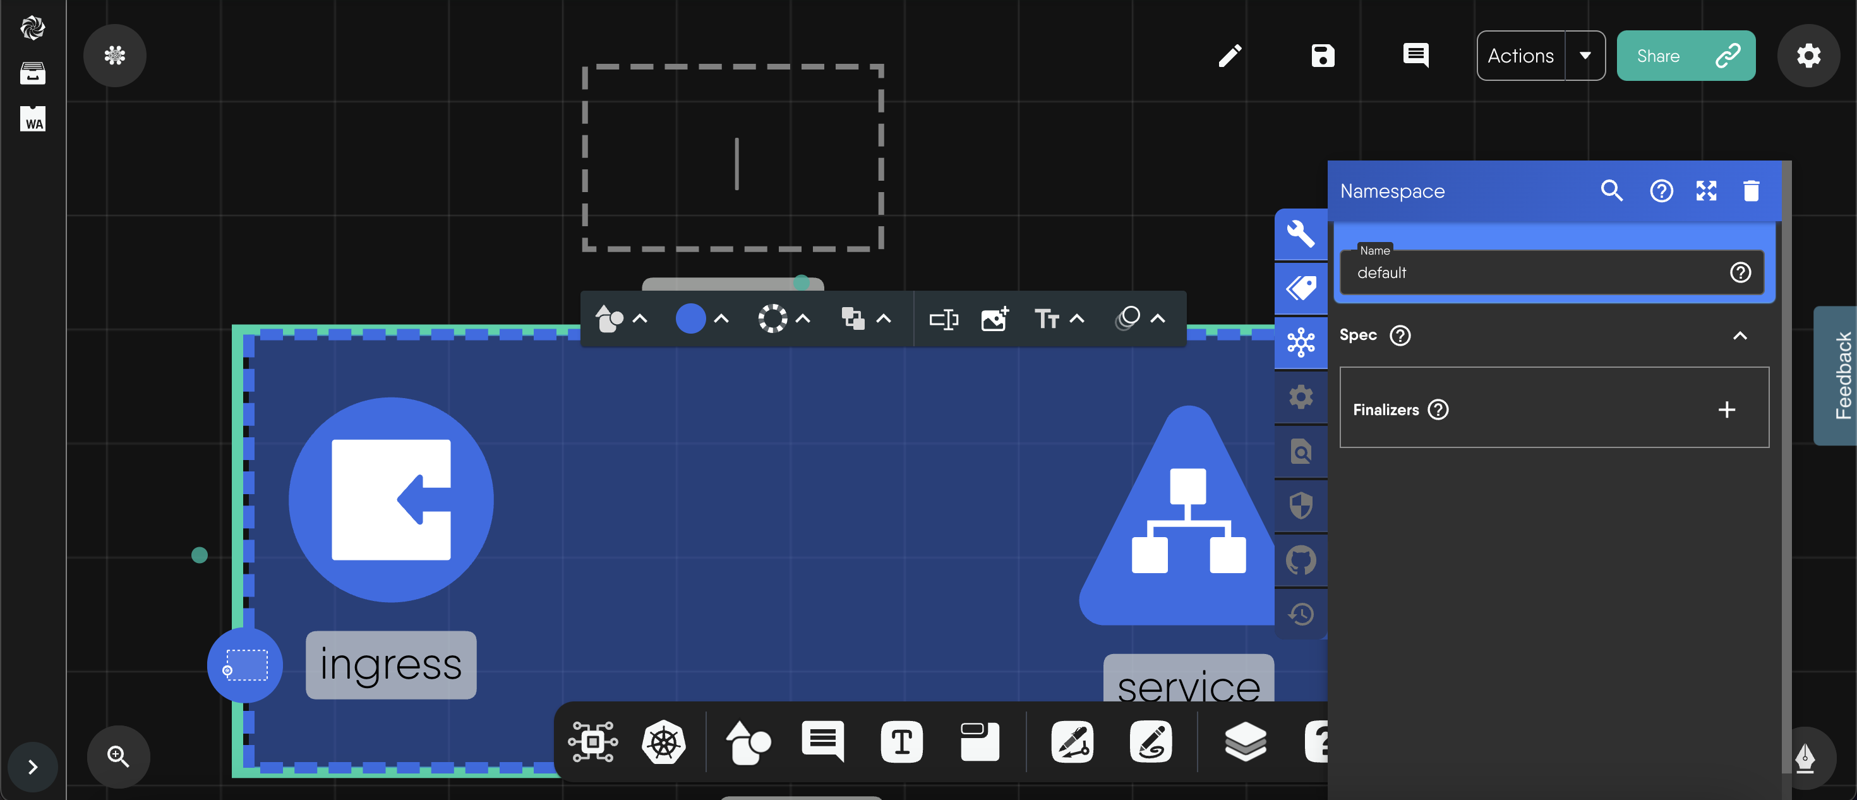This screenshot has width=1857, height=800.
Task: Click the fullscreen expand icon in Namespace header
Action: pyautogui.click(x=1705, y=191)
